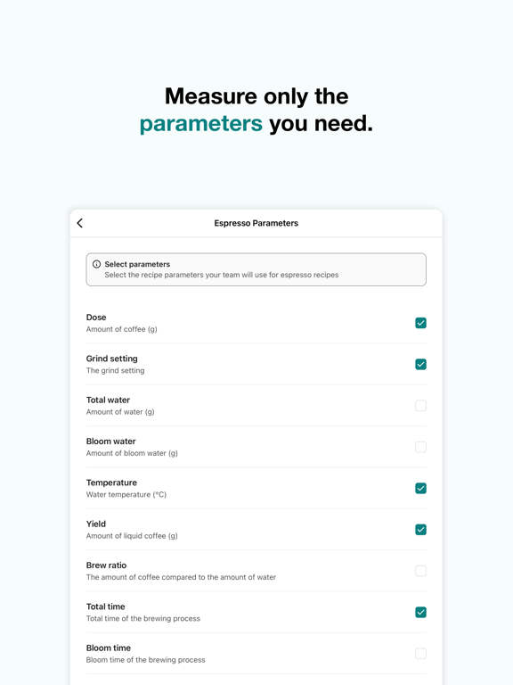The image size is (513, 685).
Task: Go back using the left chevron
Action: point(80,223)
